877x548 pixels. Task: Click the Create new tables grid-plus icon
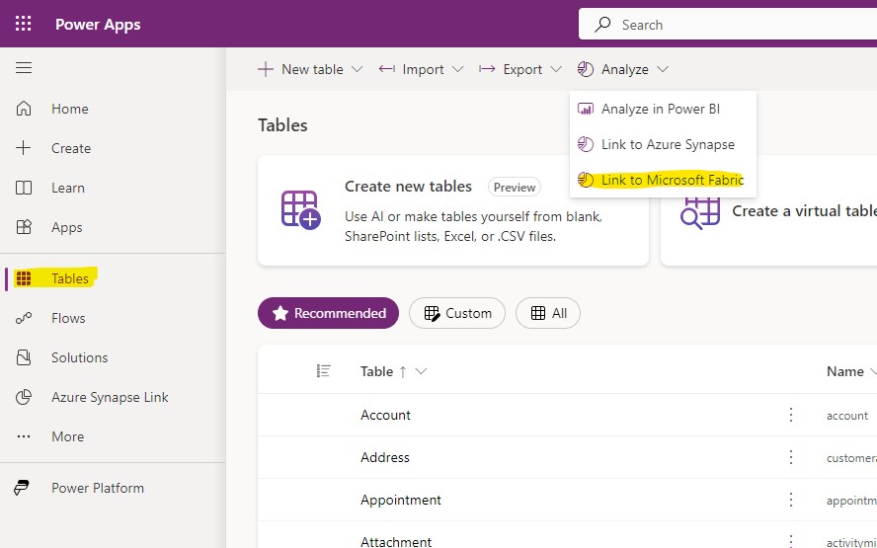point(300,209)
